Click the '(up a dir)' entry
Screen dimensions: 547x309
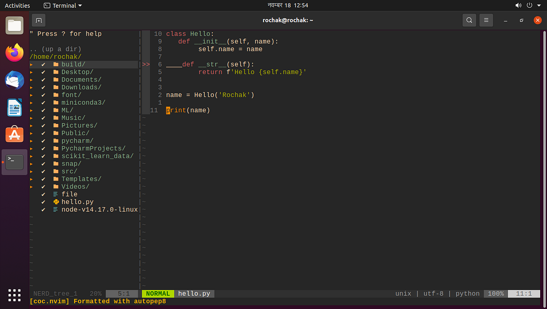55,49
